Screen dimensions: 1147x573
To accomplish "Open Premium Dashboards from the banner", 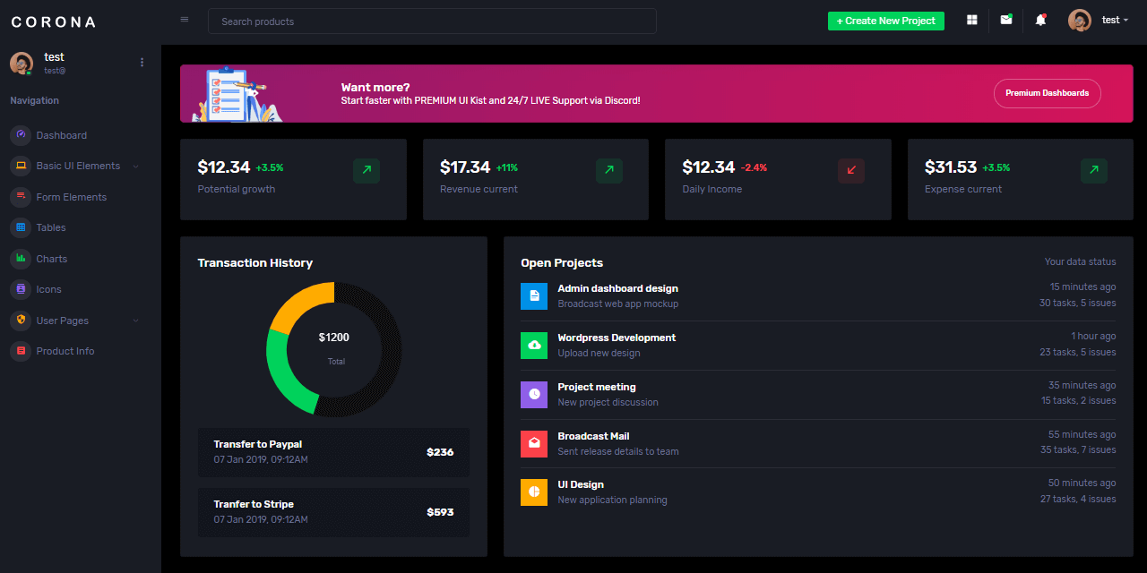I will tap(1047, 93).
